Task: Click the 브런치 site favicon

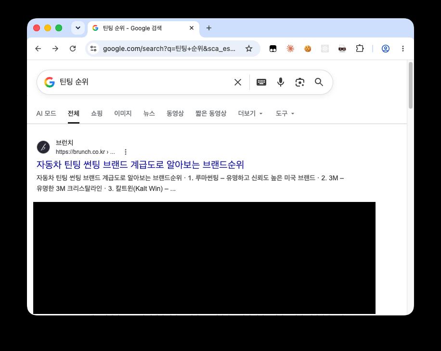Action: (x=43, y=147)
